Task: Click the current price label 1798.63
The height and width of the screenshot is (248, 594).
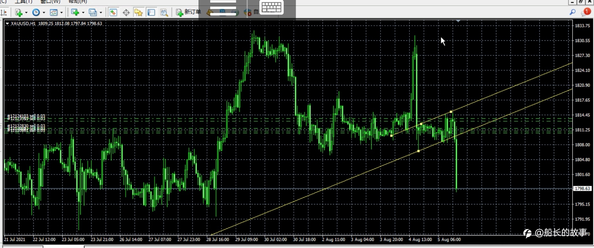Action: click(x=582, y=189)
